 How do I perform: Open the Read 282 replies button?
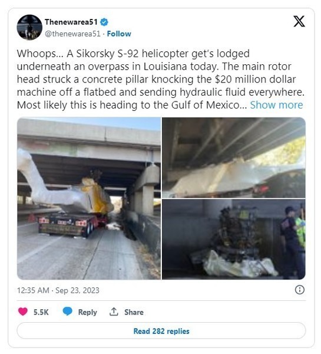tap(161, 331)
